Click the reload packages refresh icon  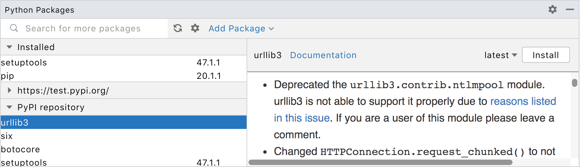pos(178,28)
